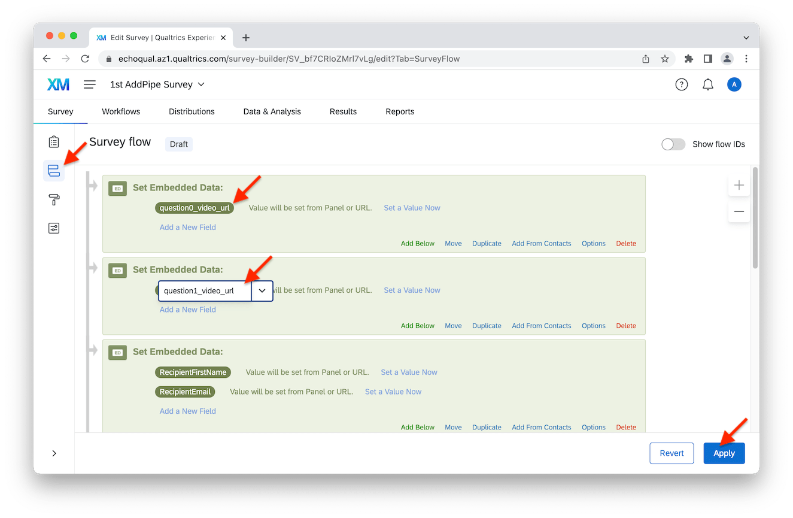Apply the survey flow changes
The height and width of the screenshot is (518, 793).
click(x=724, y=453)
